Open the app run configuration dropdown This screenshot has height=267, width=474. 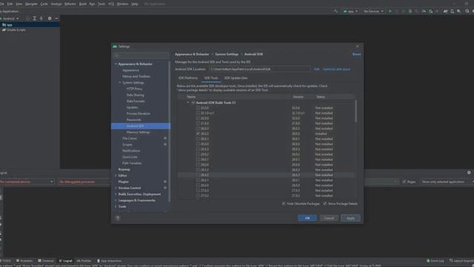(x=350, y=11)
